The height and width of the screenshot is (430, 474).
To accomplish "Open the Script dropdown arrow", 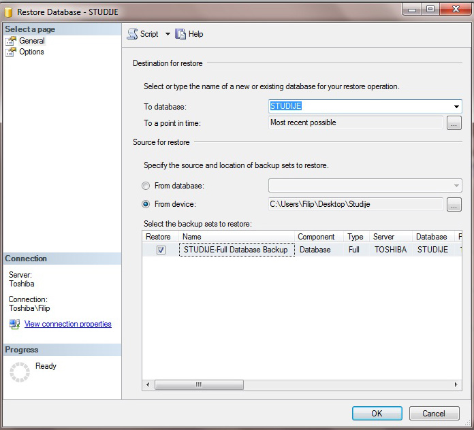I will click(x=168, y=34).
